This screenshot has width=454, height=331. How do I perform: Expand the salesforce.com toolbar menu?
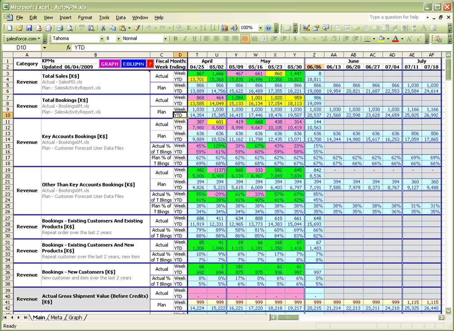[x=24, y=38]
